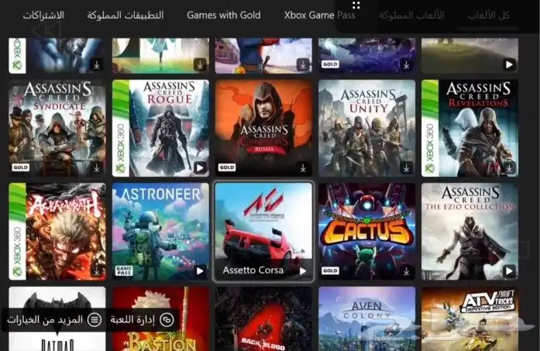The width and height of the screenshot is (540, 351).
Task: Click Xbox 360 banner on Asura's Wrath
Action: (17, 232)
